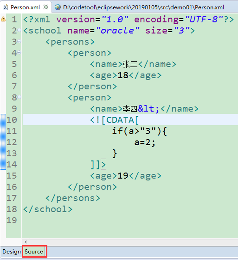Click the closing brace on line 13

pyautogui.click(x=115, y=153)
